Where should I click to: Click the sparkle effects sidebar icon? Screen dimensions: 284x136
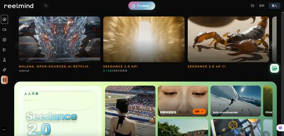coord(4,70)
